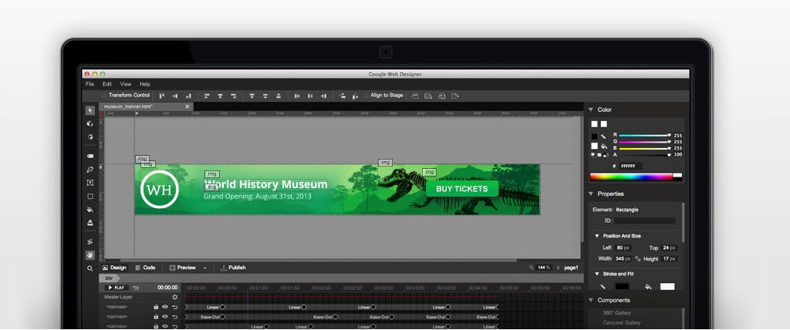Screen dimensions: 790x330
Task: Activate the Zoom magnifier tool
Action: (x=90, y=268)
